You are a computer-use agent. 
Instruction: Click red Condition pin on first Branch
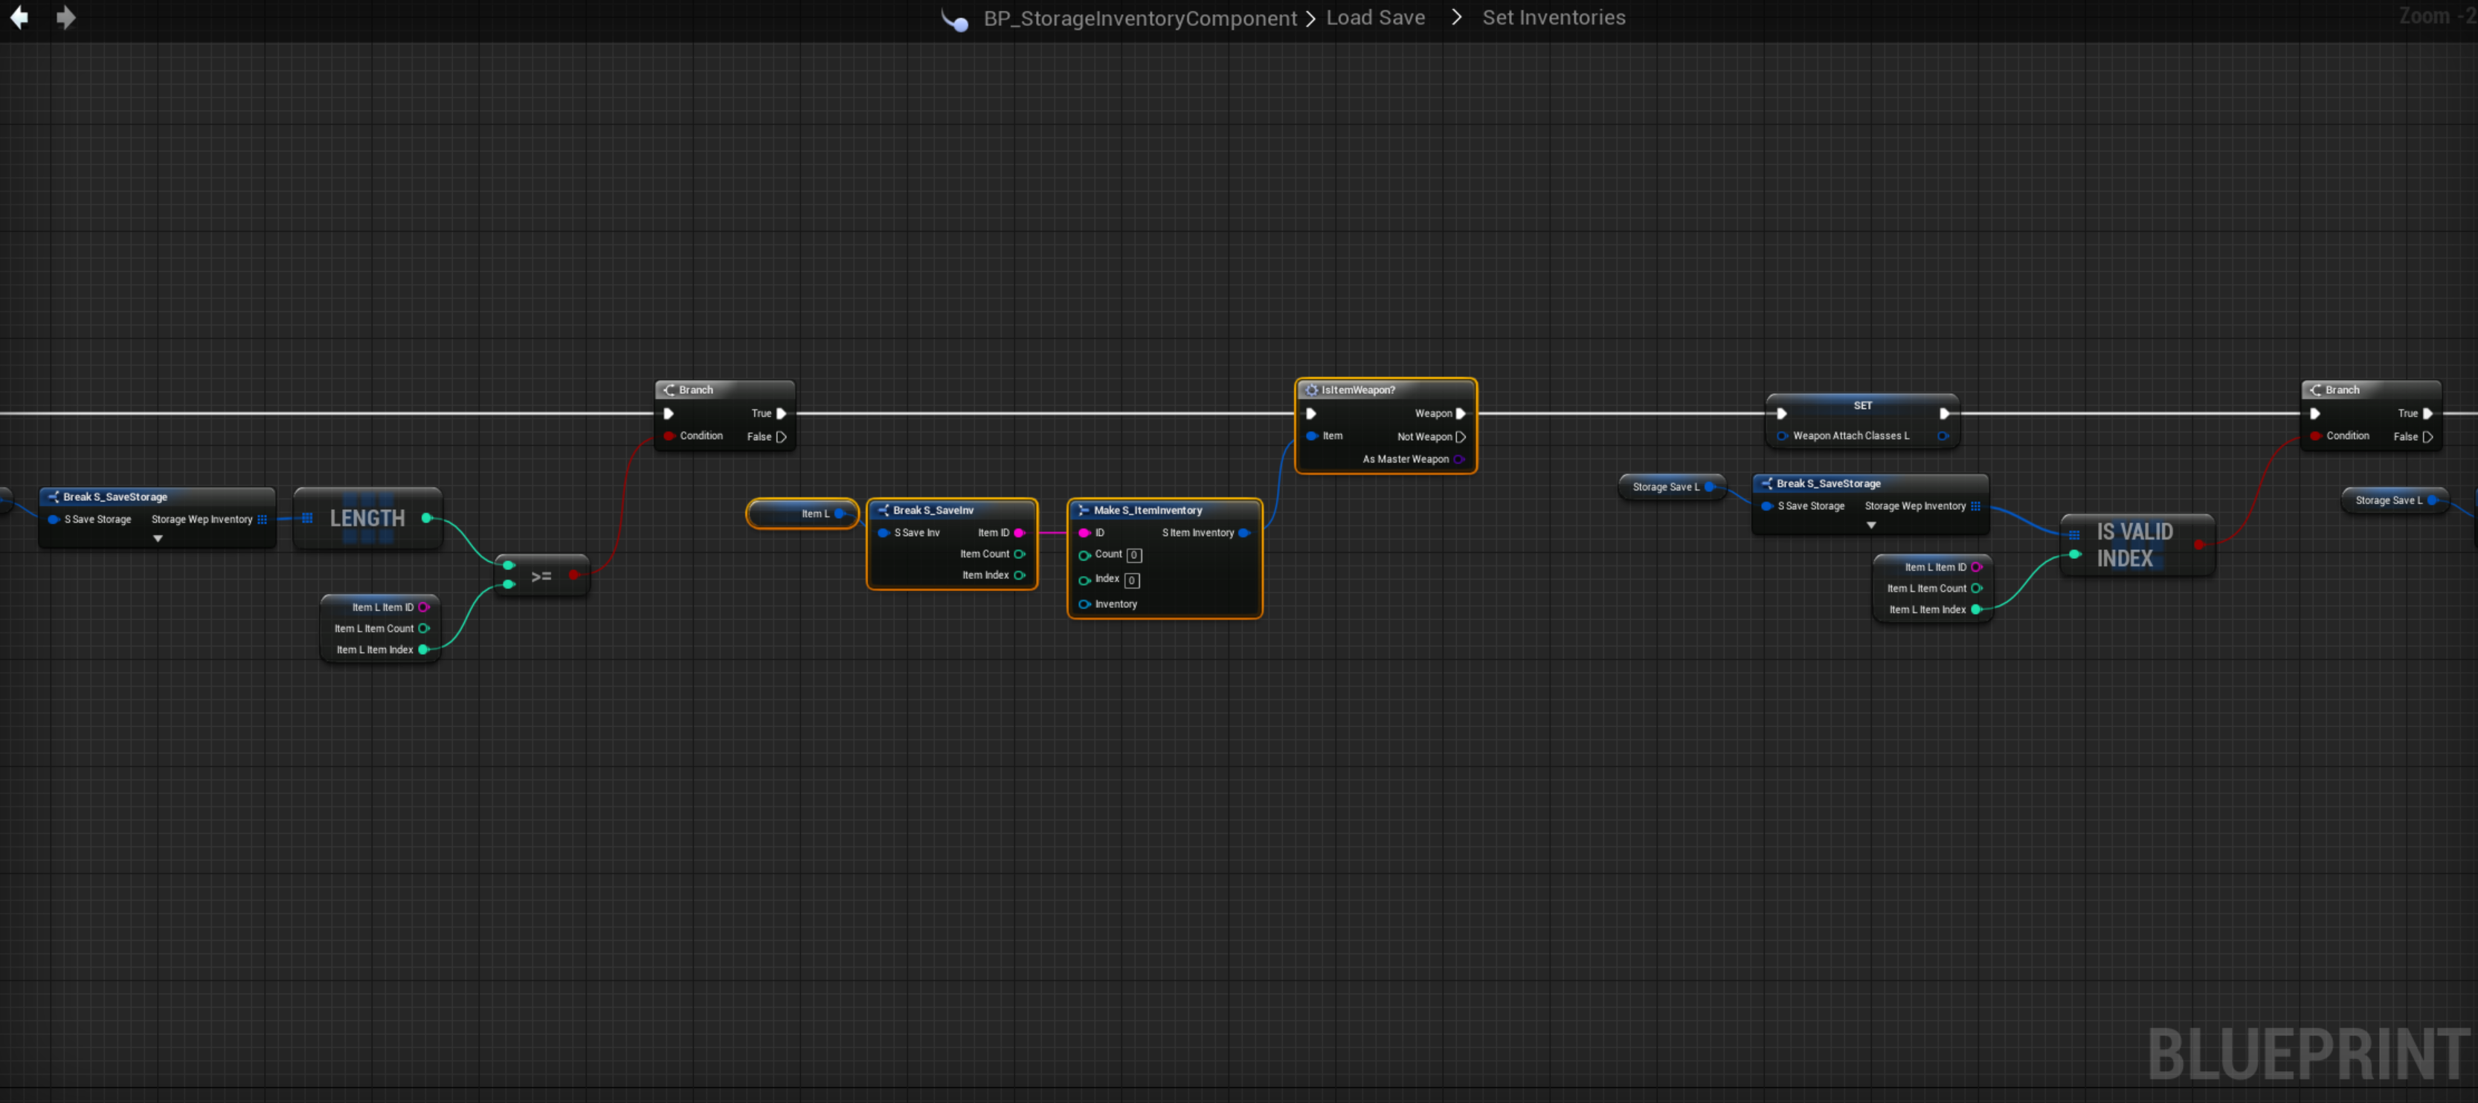tap(669, 436)
